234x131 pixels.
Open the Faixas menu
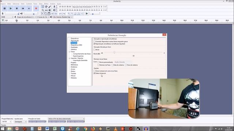pos(35,4)
